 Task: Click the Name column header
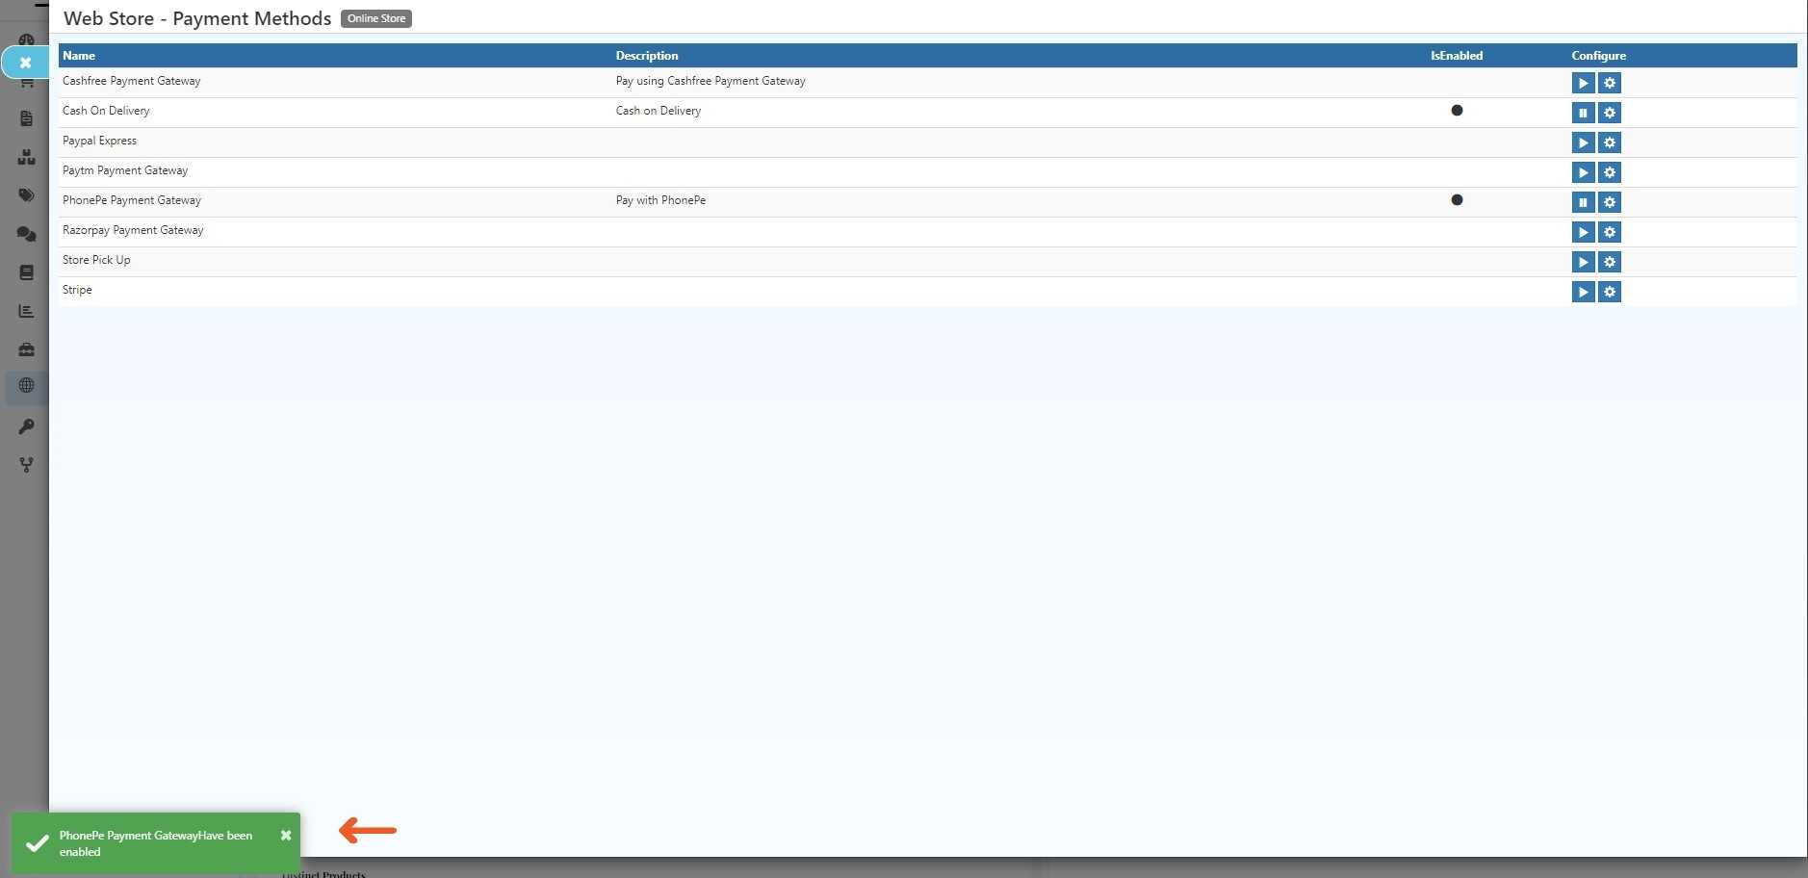tap(79, 56)
